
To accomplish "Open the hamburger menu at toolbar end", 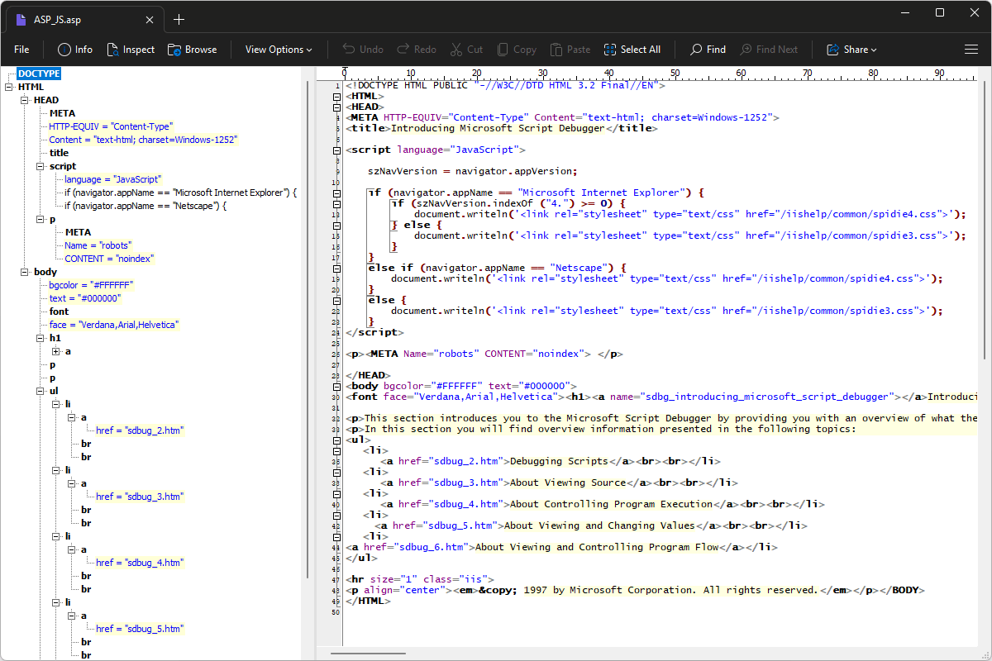I will click(x=971, y=50).
